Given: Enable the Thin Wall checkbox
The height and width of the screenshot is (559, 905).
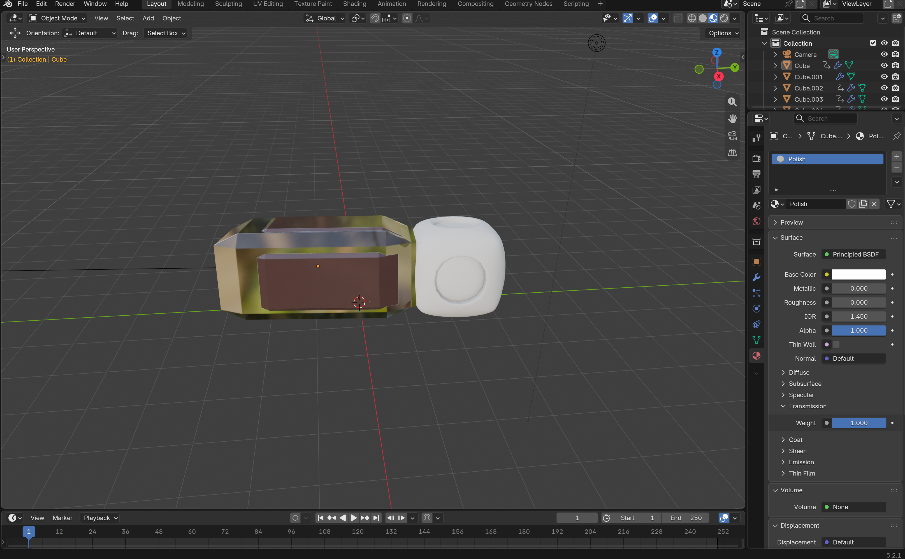Looking at the screenshot, I should (x=836, y=344).
